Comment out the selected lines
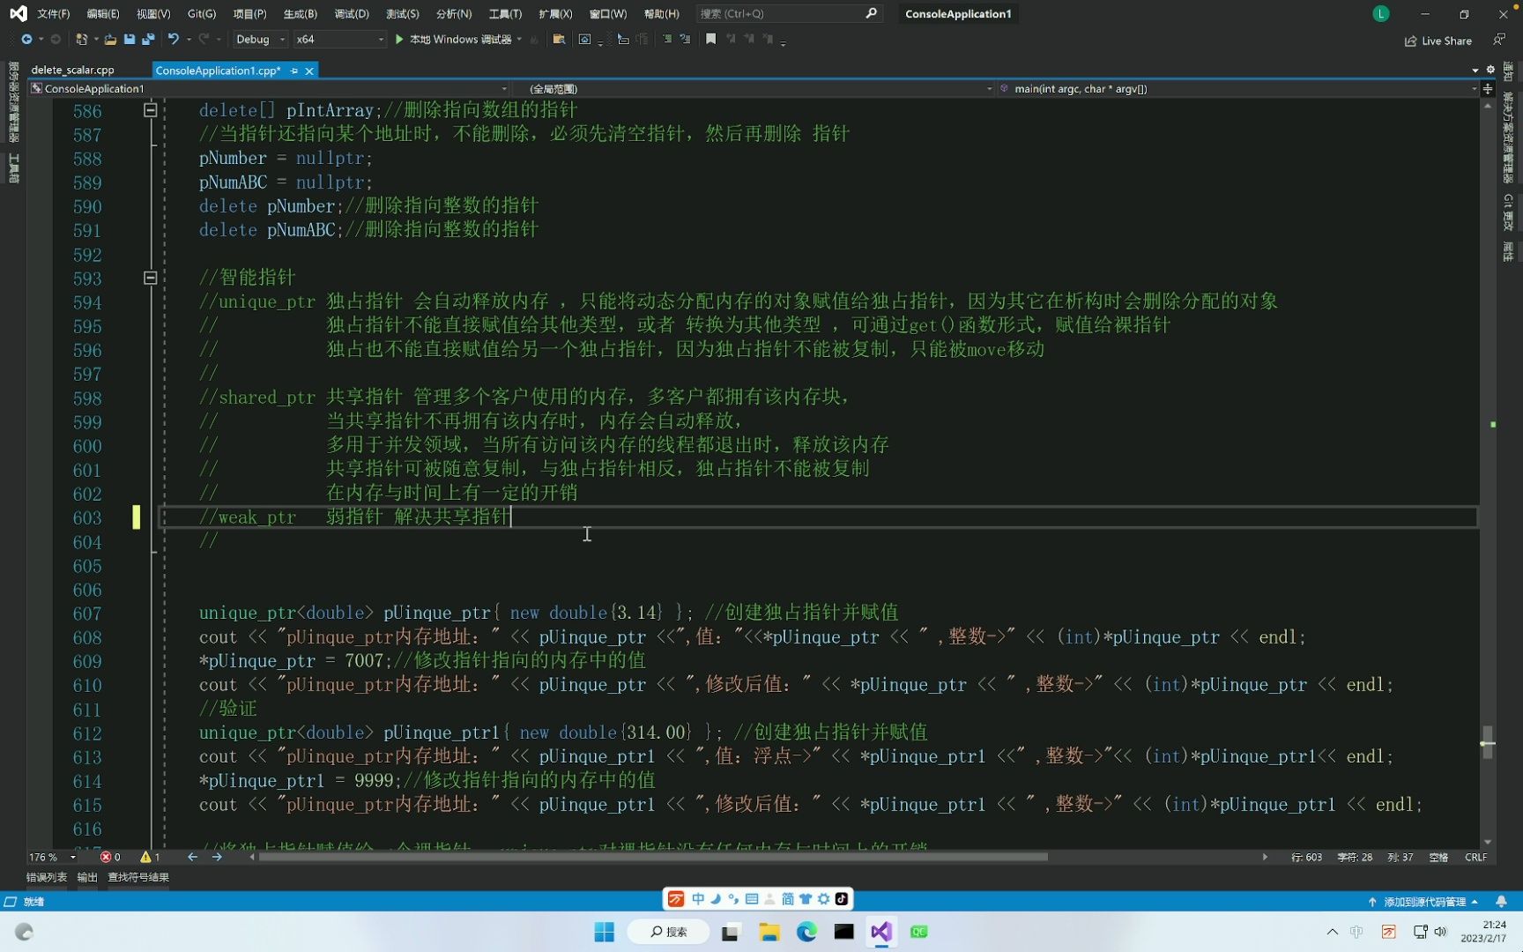The height and width of the screenshot is (952, 1523). [x=667, y=39]
